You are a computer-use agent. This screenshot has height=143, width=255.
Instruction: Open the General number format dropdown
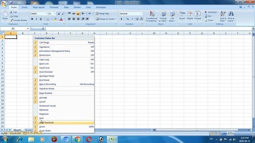point(142,14)
